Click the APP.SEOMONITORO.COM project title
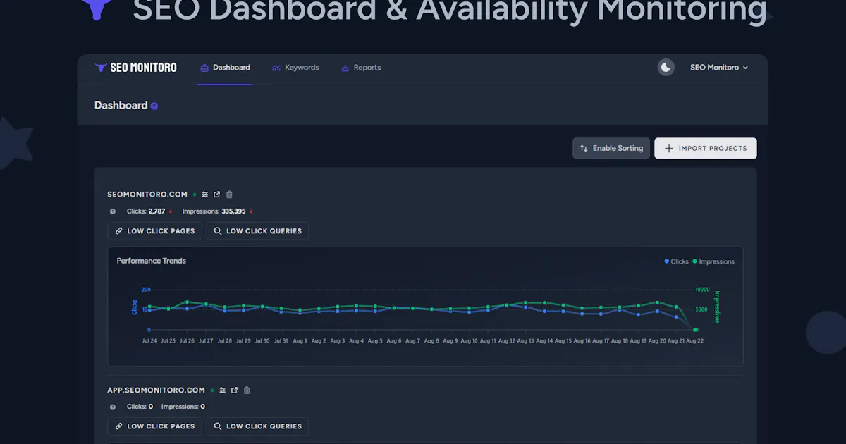Screen dimensions: 846x444 tap(157, 390)
